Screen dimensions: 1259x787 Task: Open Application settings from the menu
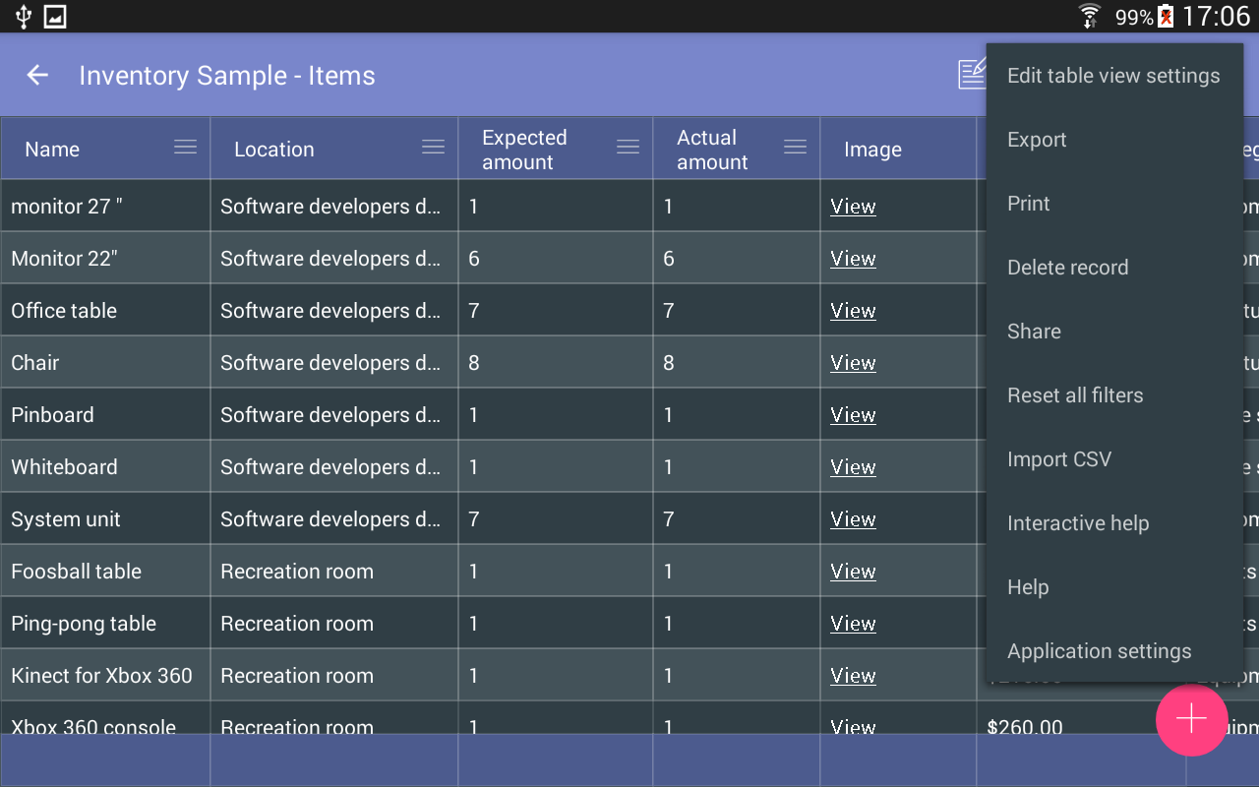pyautogui.click(x=1113, y=651)
